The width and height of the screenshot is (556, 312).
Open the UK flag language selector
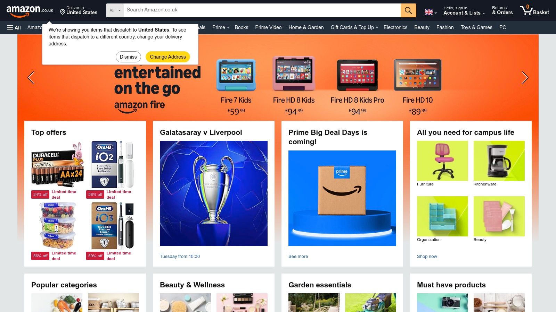[x=431, y=12]
